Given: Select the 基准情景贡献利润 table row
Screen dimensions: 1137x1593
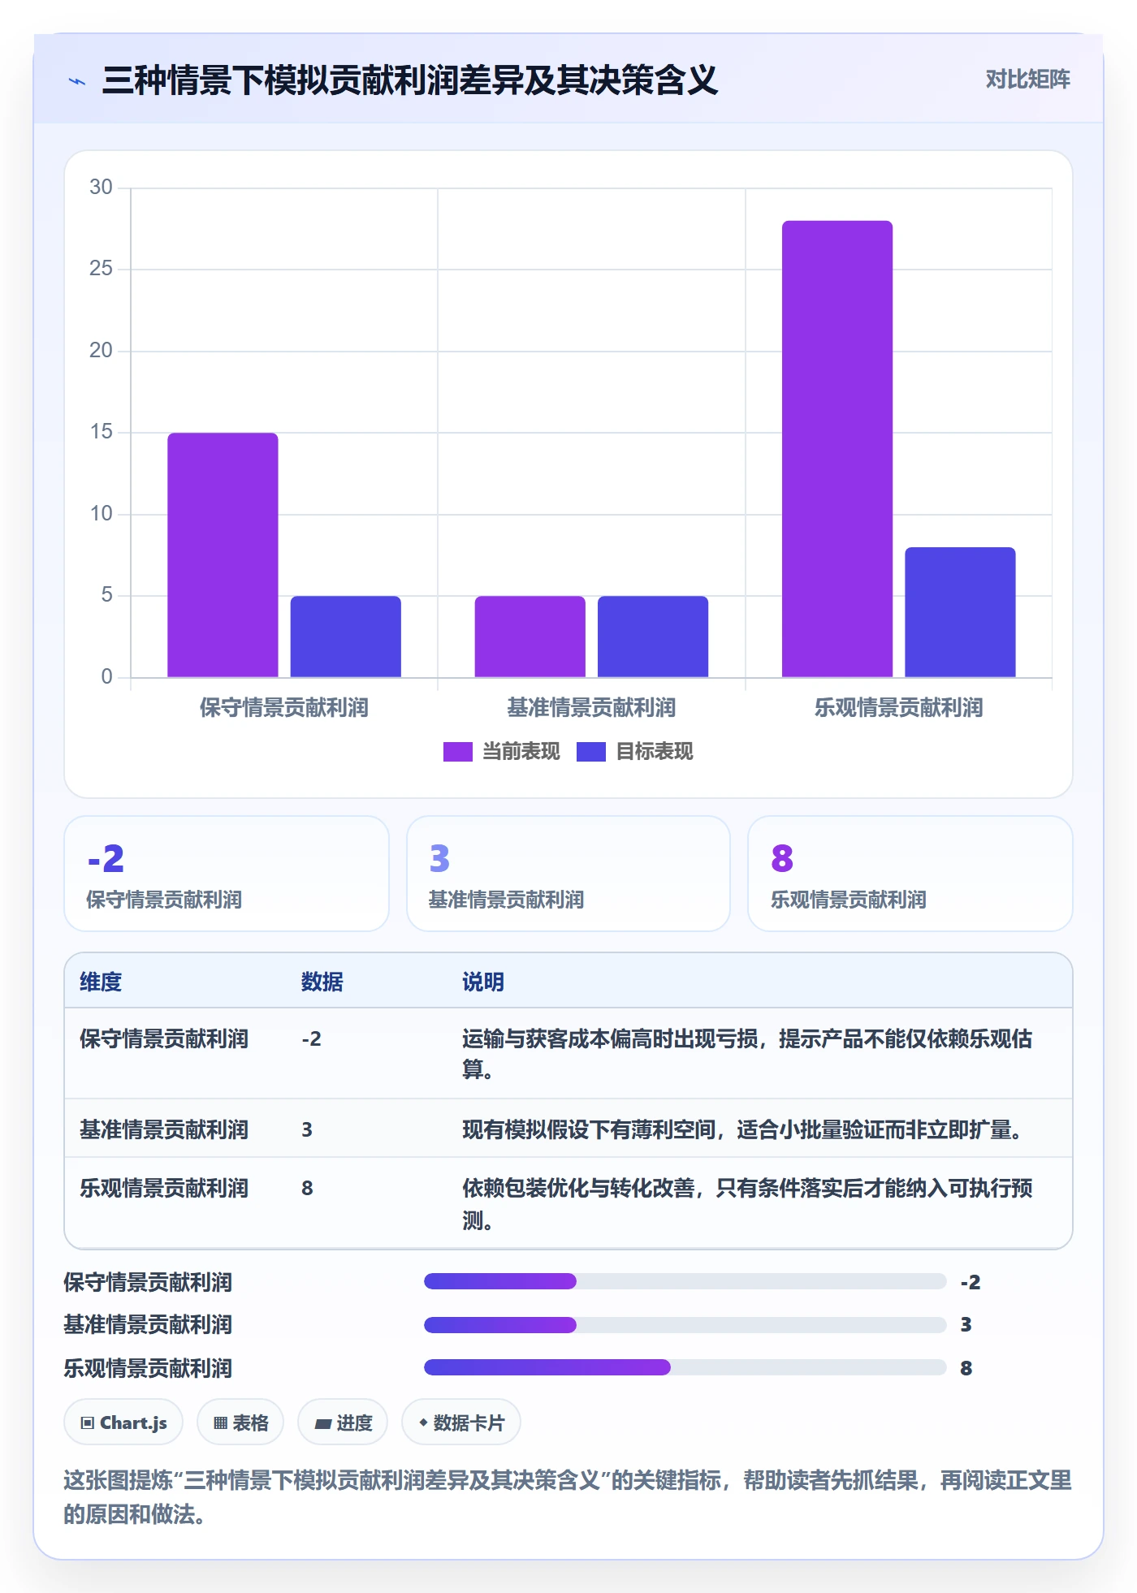Looking at the screenshot, I should point(568,1129).
